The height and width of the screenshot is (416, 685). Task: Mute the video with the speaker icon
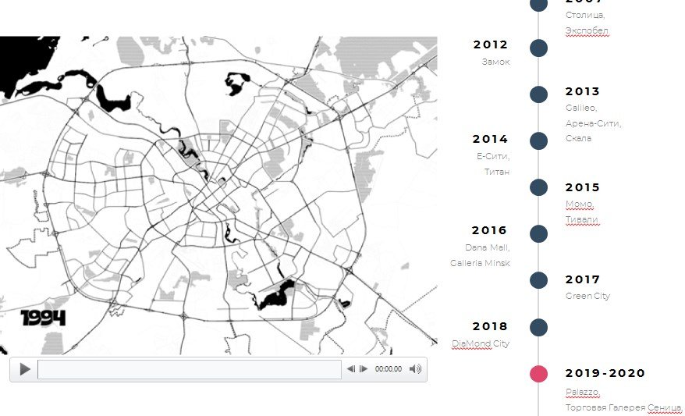coord(416,369)
